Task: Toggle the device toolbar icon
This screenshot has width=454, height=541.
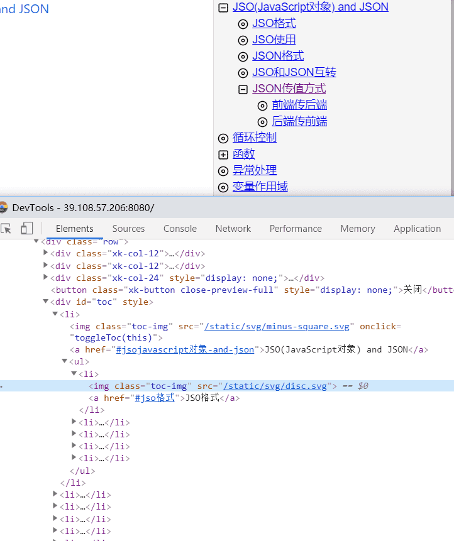Action: 26,229
